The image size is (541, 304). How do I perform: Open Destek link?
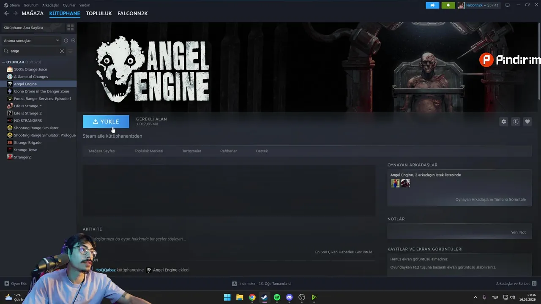262,151
